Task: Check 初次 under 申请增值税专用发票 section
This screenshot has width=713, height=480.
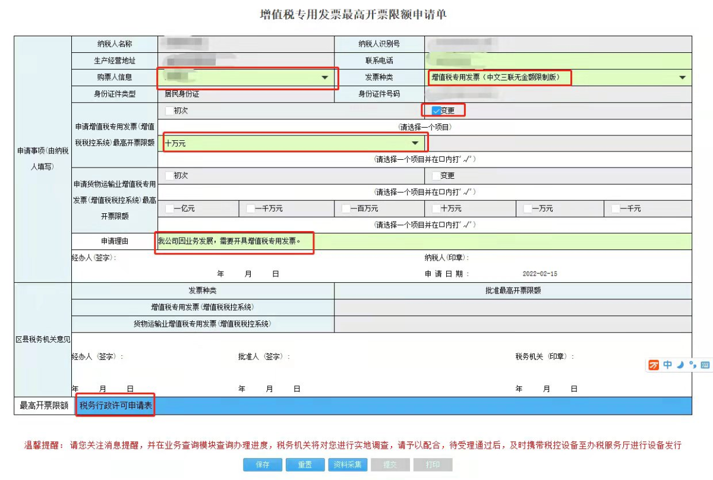Action: click(x=169, y=110)
